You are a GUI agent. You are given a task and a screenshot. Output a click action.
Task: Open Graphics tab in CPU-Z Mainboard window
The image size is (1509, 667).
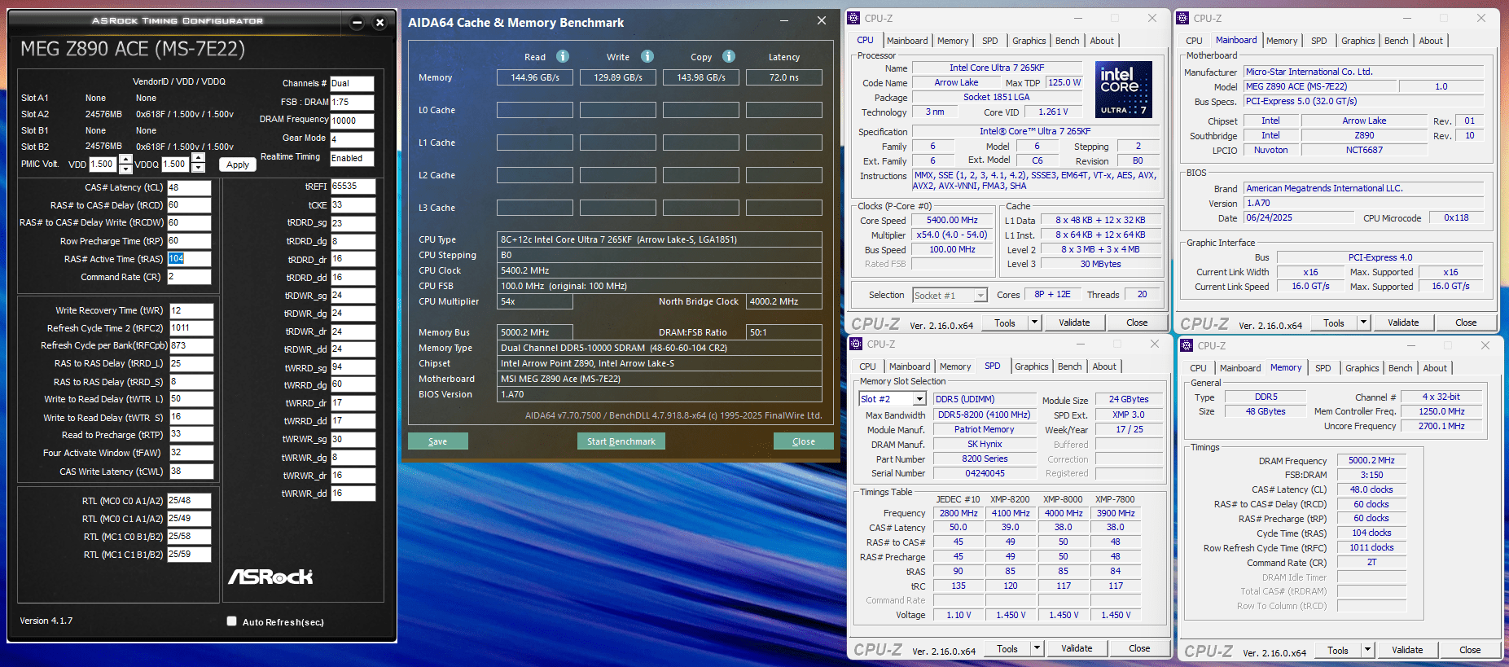click(1358, 41)
